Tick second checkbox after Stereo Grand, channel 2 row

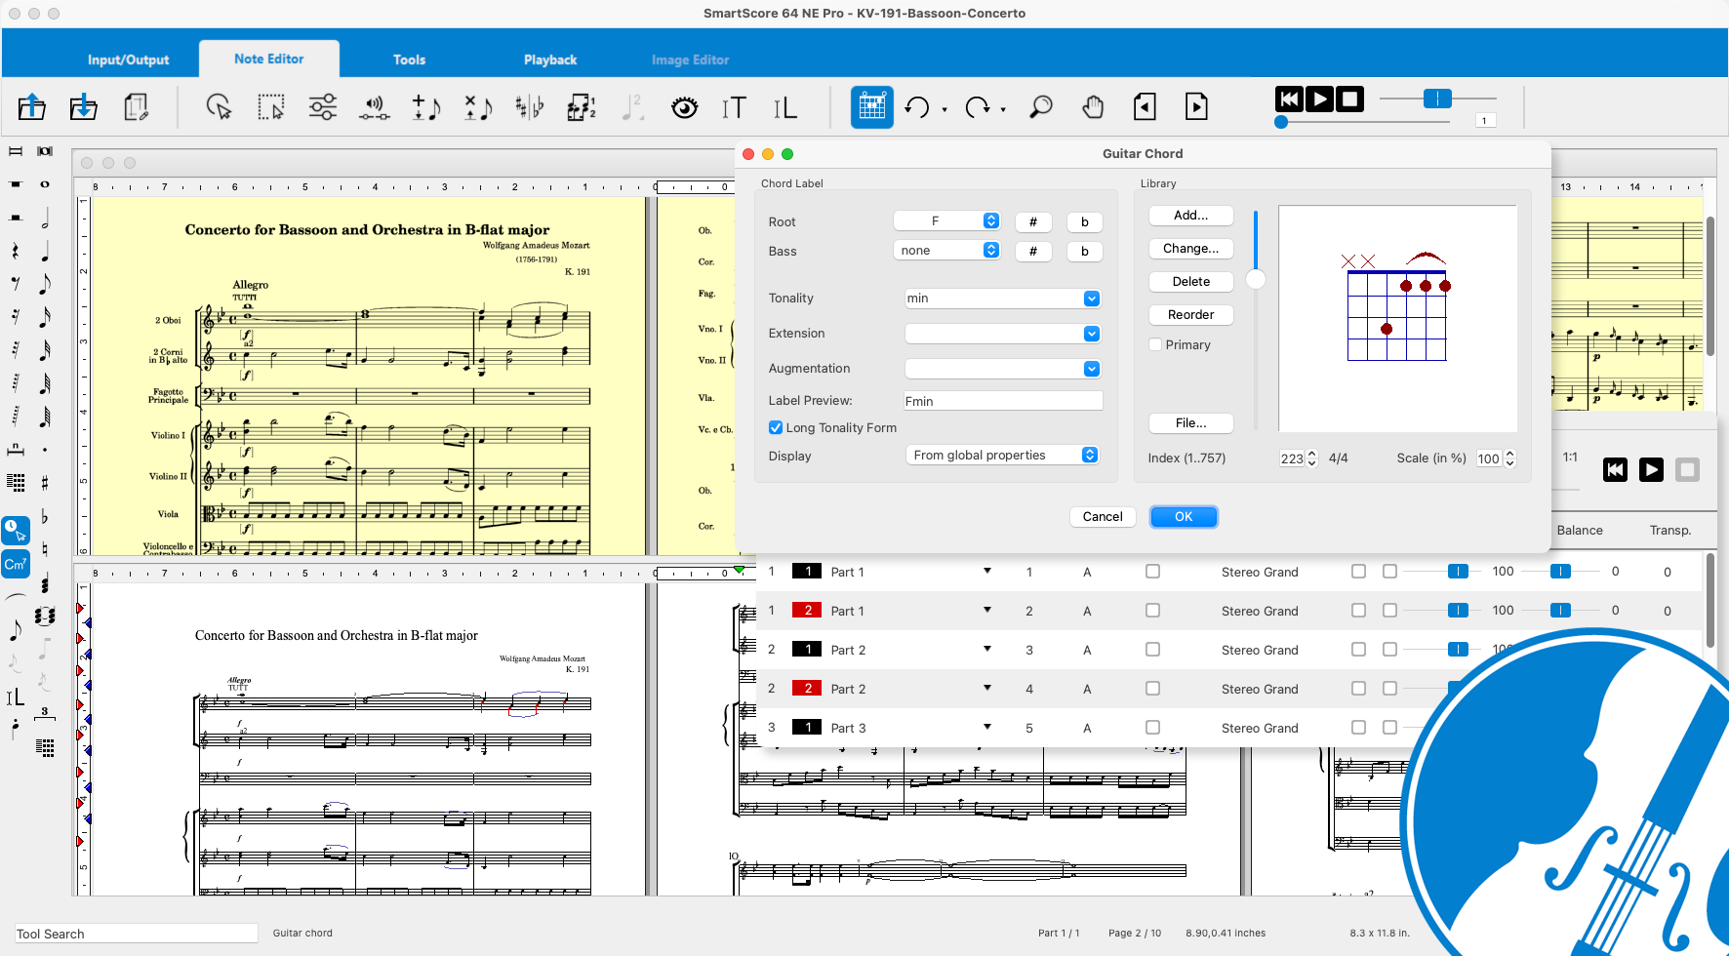click(1389, 611)
